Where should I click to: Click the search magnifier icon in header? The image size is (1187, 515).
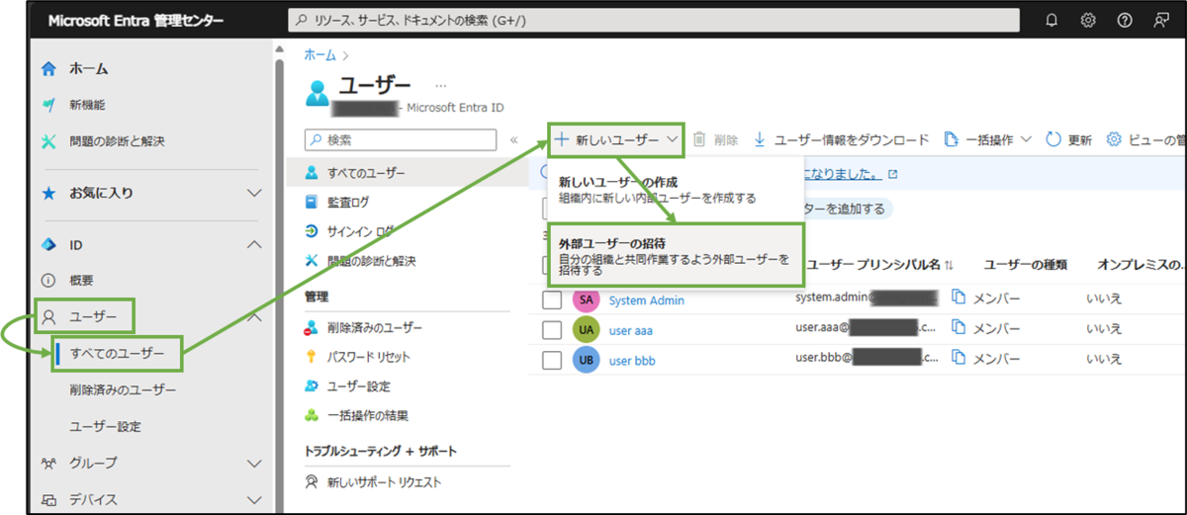pos(300,21)
